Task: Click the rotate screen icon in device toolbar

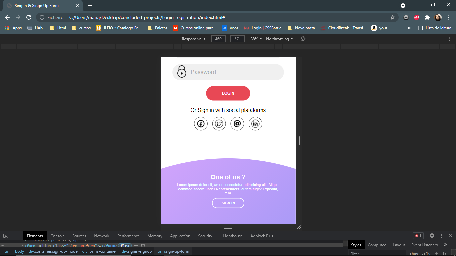Action: coord(303,39)
